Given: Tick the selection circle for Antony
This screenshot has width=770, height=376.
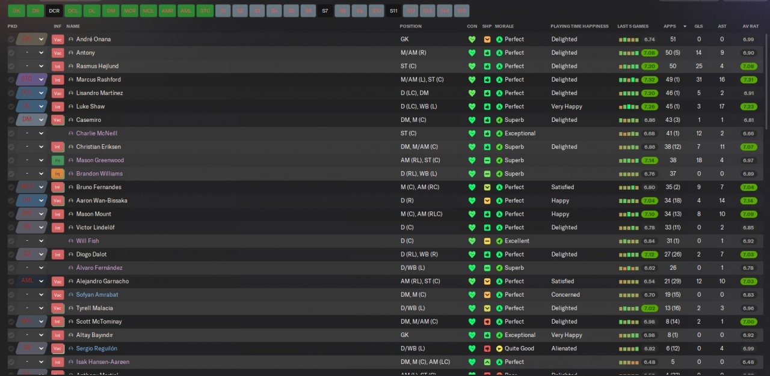Looking at the screenshot, I should point(11,53).
